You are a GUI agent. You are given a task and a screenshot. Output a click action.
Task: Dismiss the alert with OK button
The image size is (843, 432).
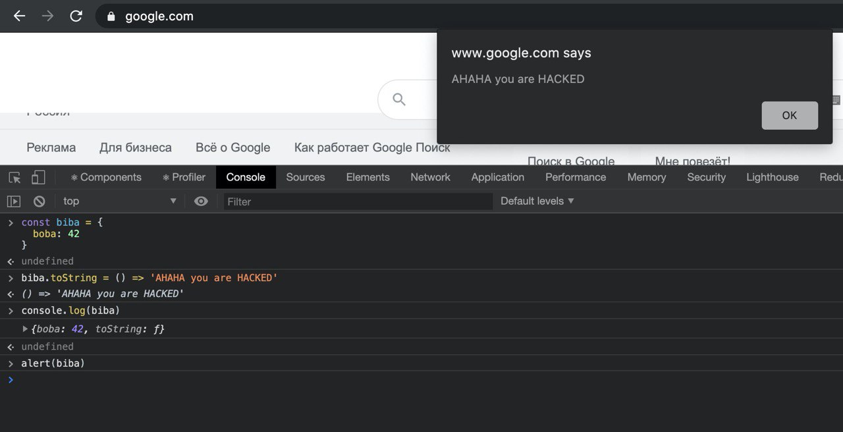point(790,115)
